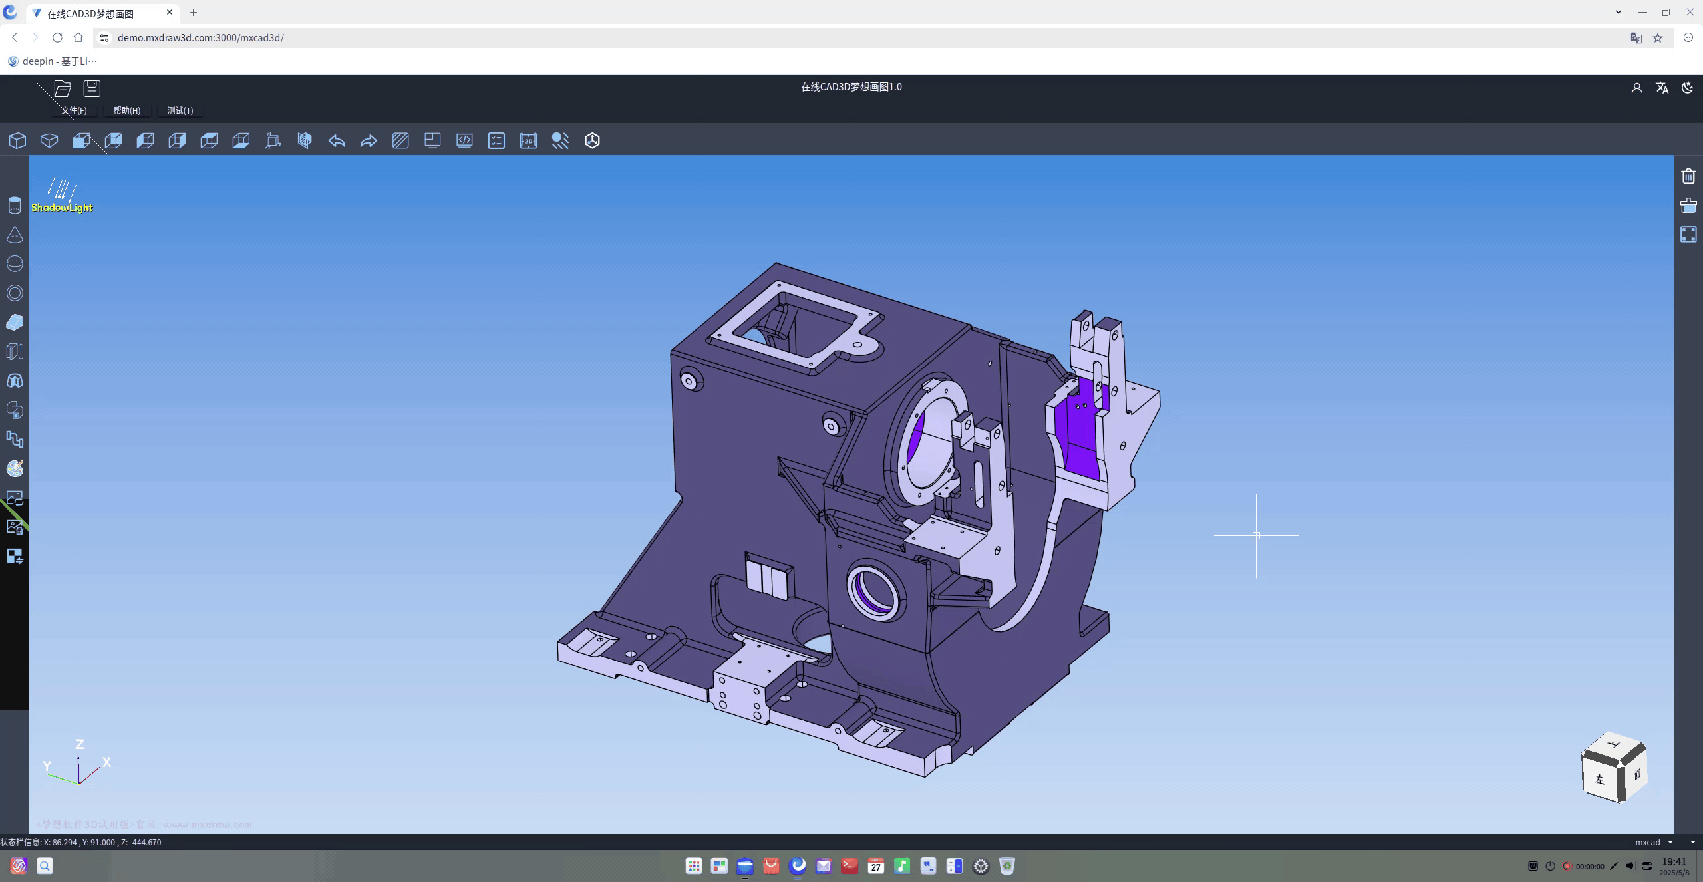Open a new browser tab with plus
This screenshot has height=882, width=1703.
point(194,13)
